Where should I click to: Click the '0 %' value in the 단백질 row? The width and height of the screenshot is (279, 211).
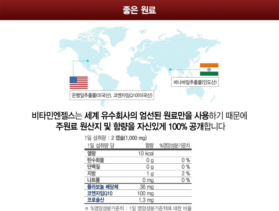pos(186,167)
